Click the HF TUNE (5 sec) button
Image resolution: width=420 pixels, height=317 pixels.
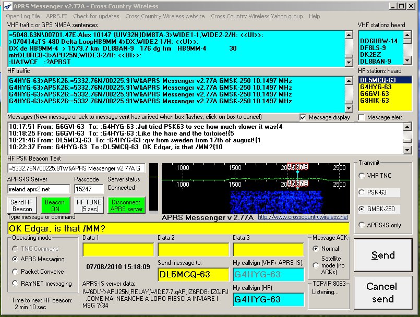[x=89, y=205]
